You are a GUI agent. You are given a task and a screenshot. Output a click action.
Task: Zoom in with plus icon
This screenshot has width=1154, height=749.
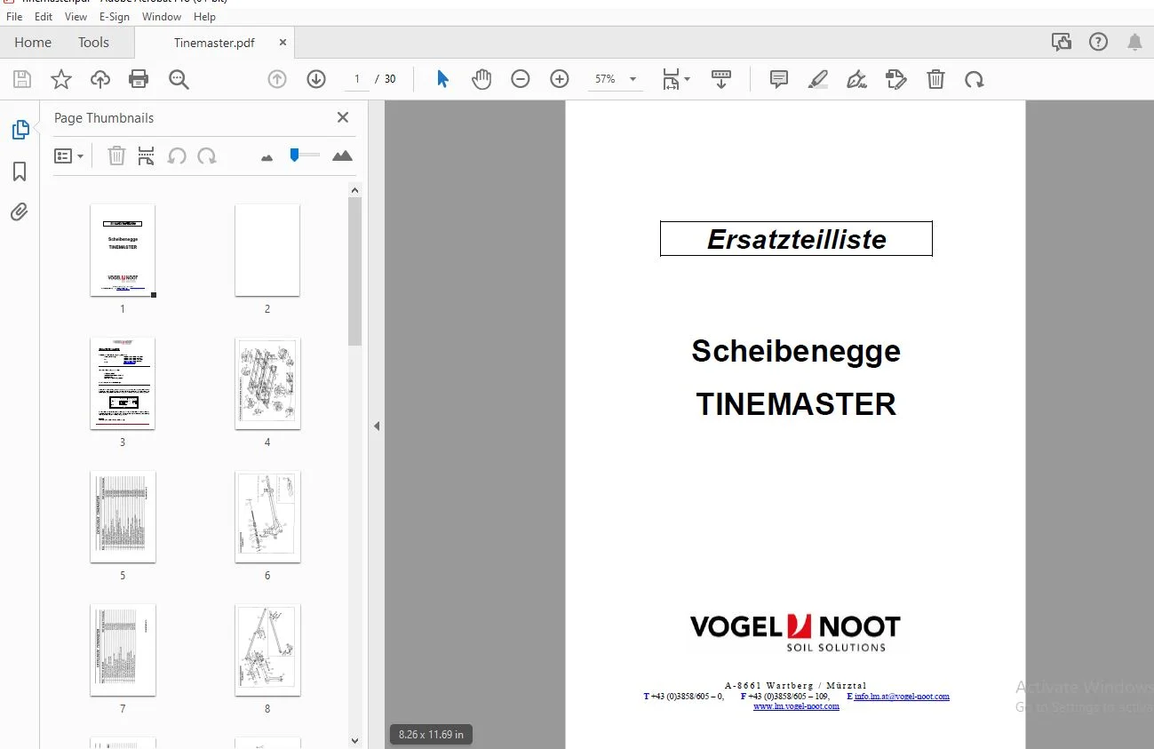point(560,79)
